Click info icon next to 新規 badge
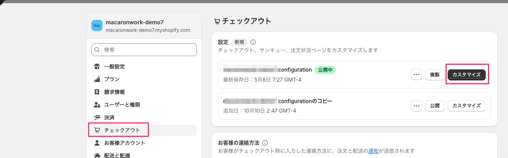508x158 pixels. coord(253,42)
